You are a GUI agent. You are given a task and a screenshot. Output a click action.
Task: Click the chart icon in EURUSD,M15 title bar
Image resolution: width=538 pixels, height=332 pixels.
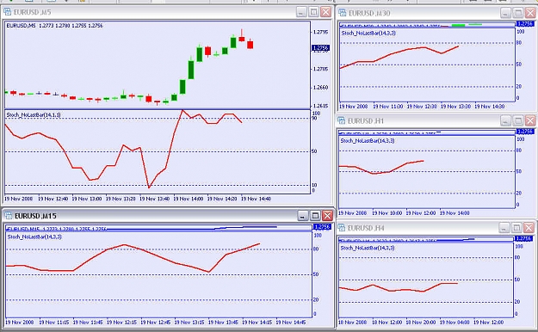8,216
